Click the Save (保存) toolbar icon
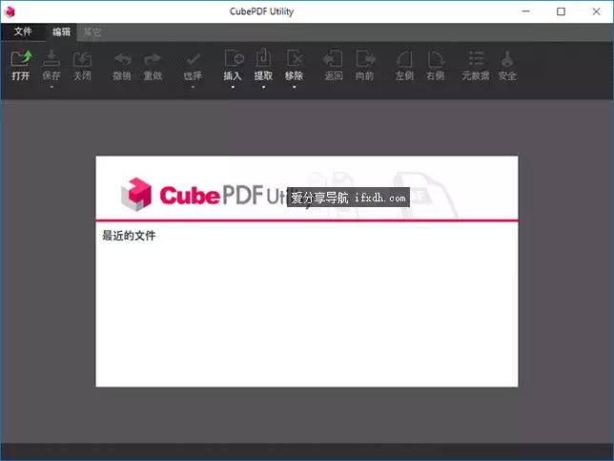Screen dimensions: 614x461 coord(51,58)
